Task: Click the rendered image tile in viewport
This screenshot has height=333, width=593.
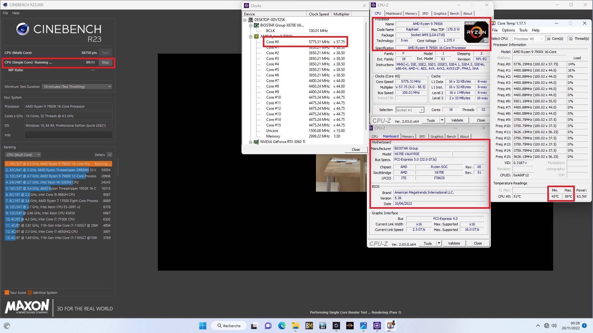Action: (341, 173)
